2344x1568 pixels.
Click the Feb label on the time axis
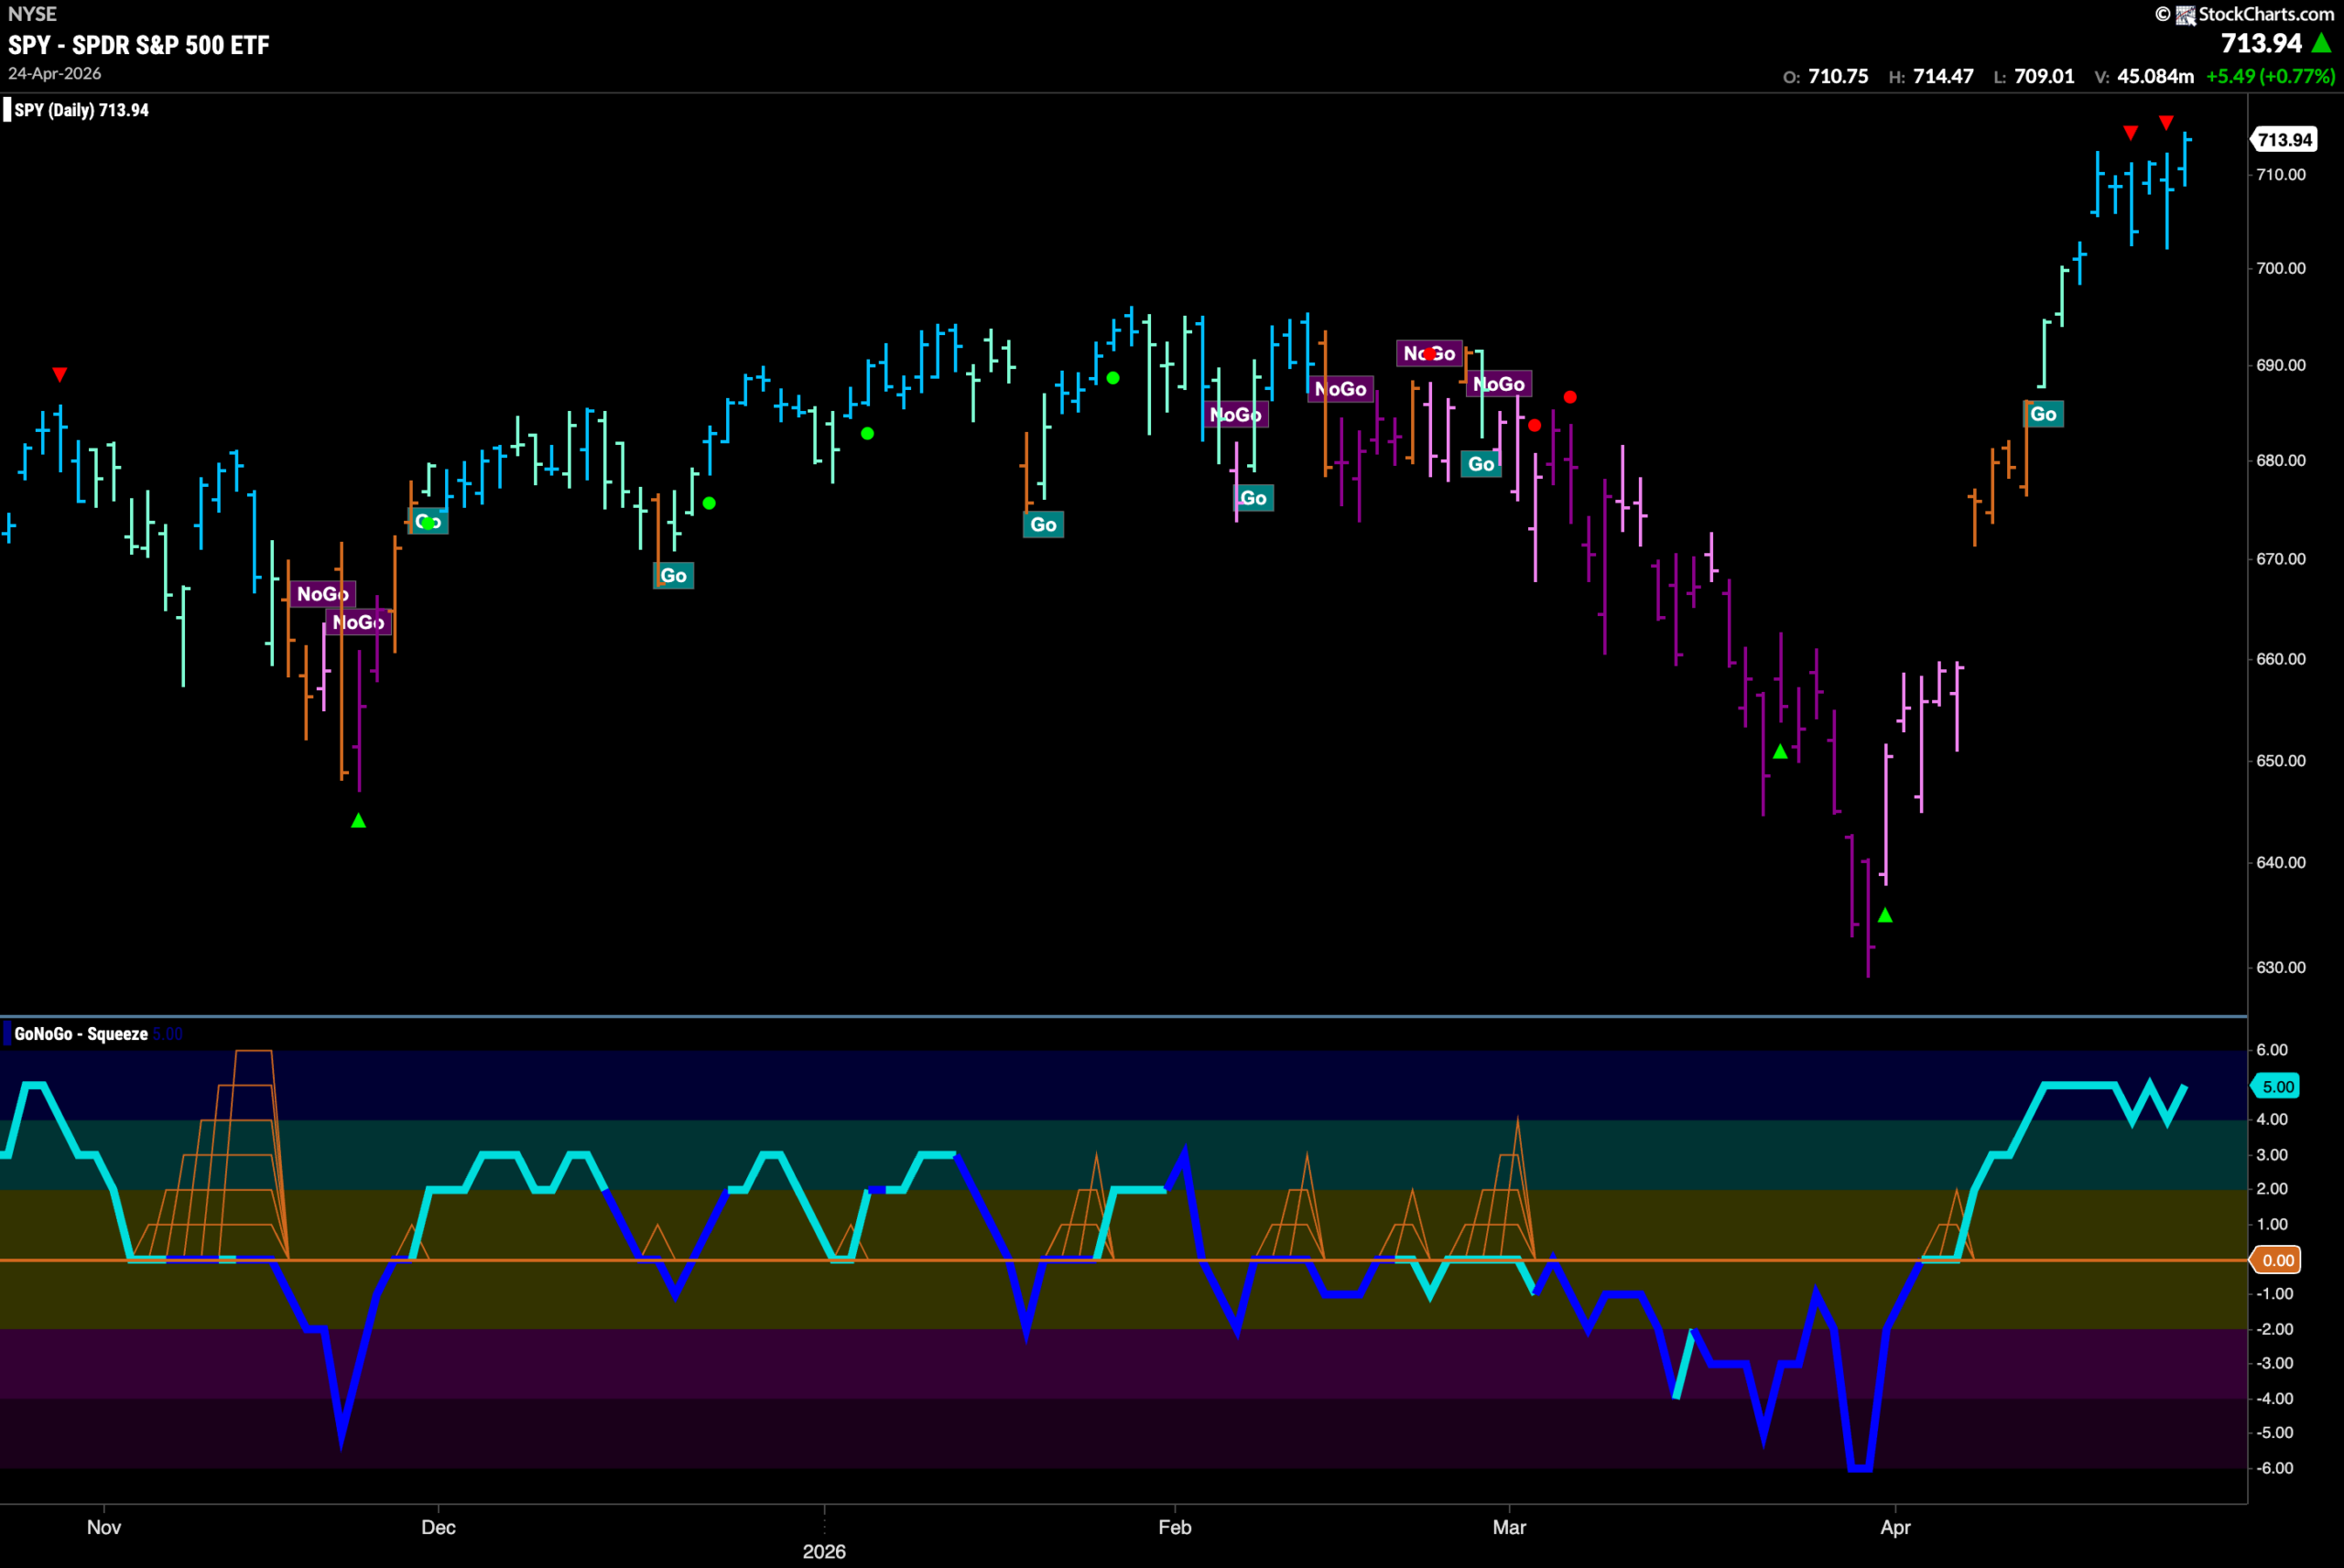click(x=1175, y=1527)
